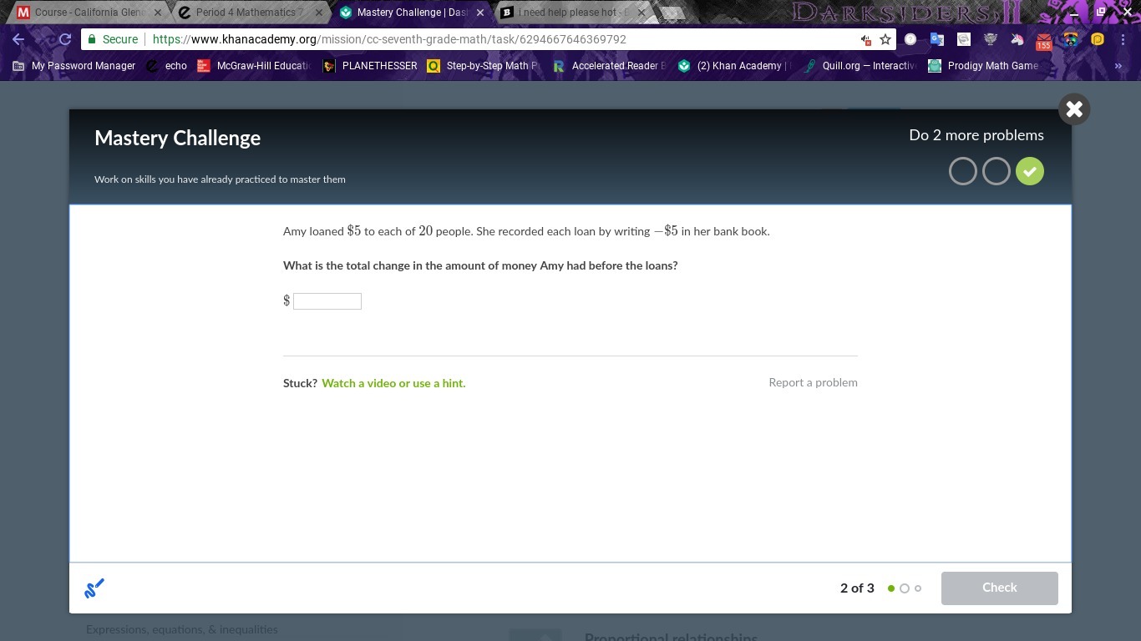The width and height of the screenshot is (1141, 641).
Task: Restore down the Chrome browser window
Action: coord(1101,12)
